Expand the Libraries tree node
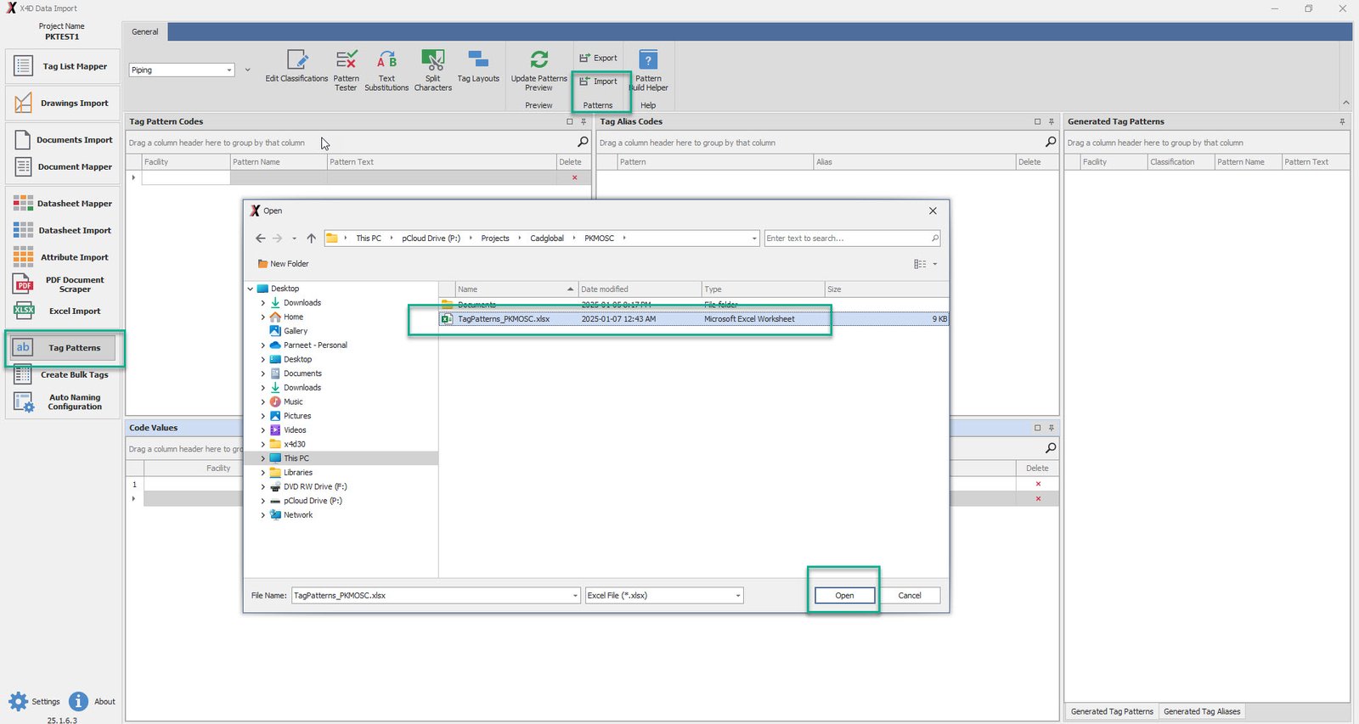Screen dimensions: 1359x724 262,473
